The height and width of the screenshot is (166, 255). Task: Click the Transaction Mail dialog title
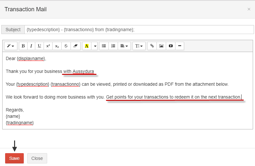pos(26,9)
